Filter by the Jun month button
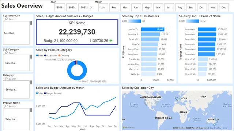The height and width of the screenshot is (131, 234). 158,7
